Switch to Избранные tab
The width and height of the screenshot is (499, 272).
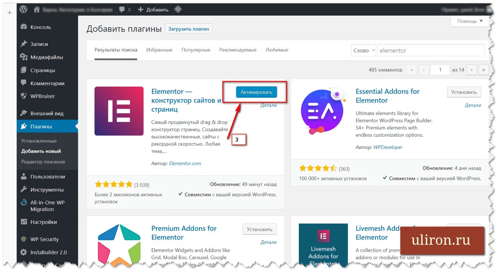coord(159,50)
